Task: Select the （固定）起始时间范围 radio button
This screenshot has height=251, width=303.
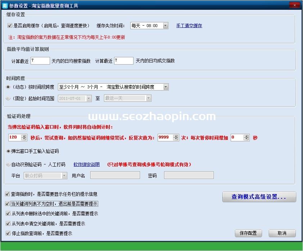Action: click(x=8, y=98)
